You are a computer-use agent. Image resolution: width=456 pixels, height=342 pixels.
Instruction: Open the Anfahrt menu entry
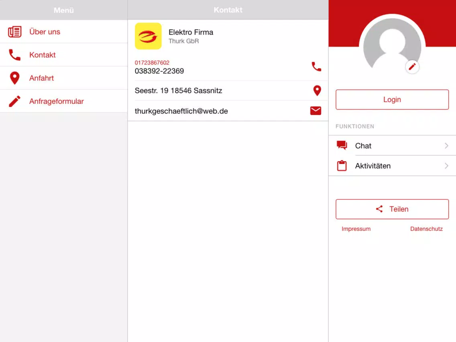coord(64,78)
